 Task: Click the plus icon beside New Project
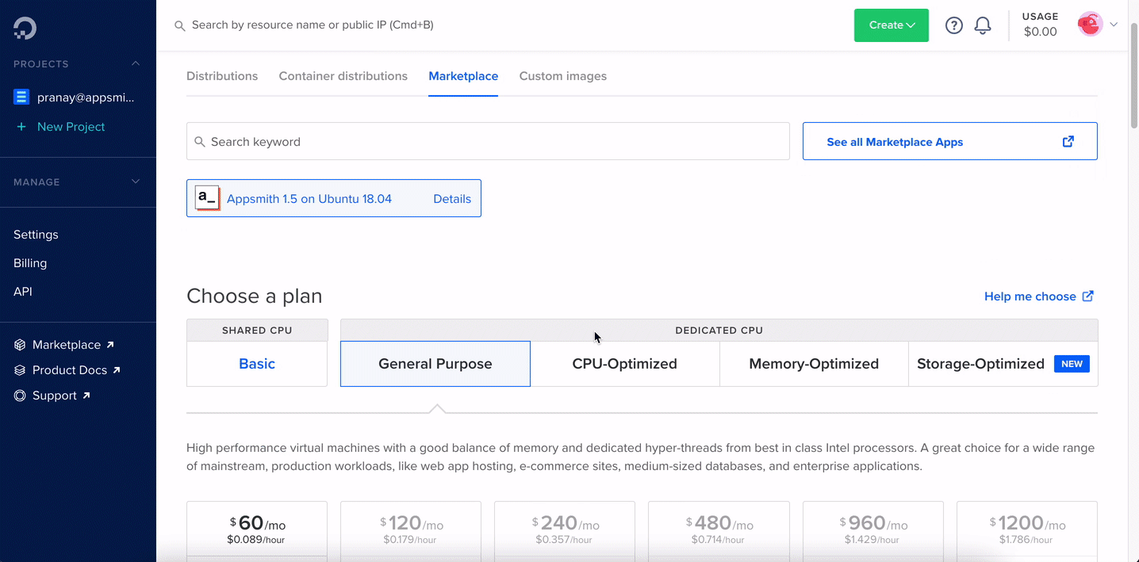(x=21, y=127)
